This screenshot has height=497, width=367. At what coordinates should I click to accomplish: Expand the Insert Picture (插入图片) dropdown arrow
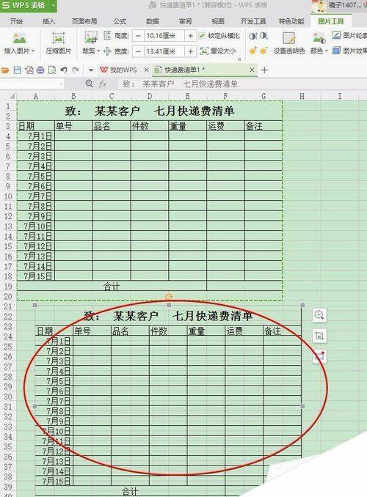tap(33, 51)
